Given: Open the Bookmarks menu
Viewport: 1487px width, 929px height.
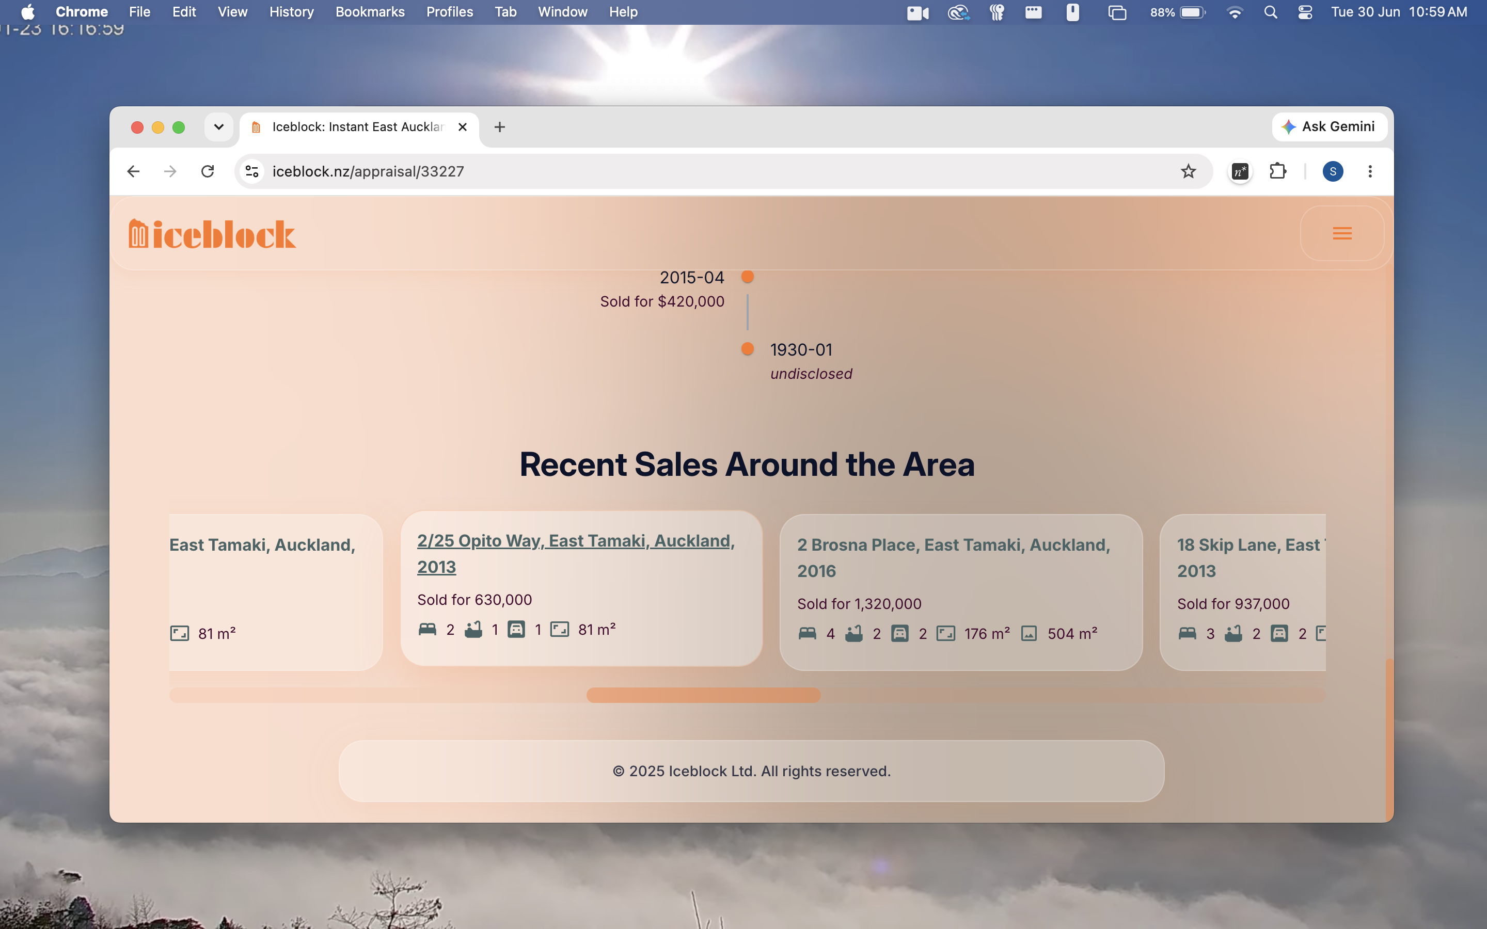Looking at the screenshot, I should click(370, 12).
